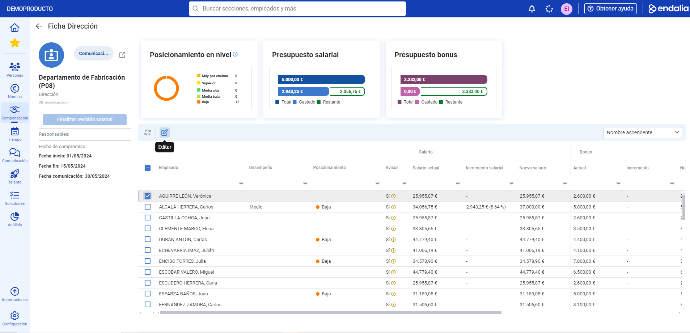This screenshot has height=333, width=690.
Task: Open the EI user avatar menu
Action: point(567,9)
